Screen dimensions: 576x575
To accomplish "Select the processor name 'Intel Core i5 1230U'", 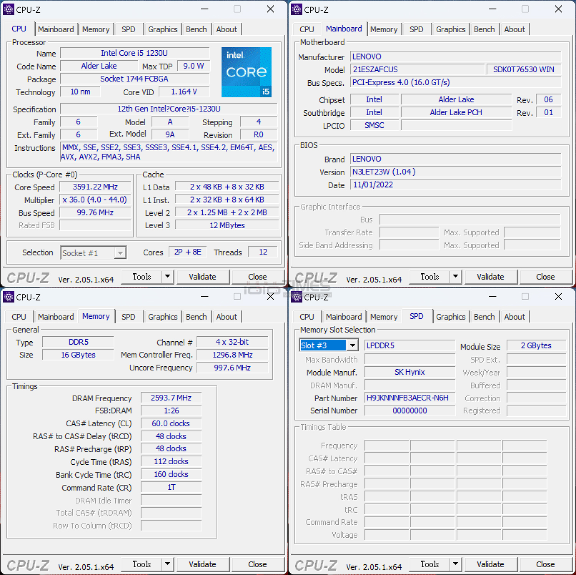I will tap(135, 53).
